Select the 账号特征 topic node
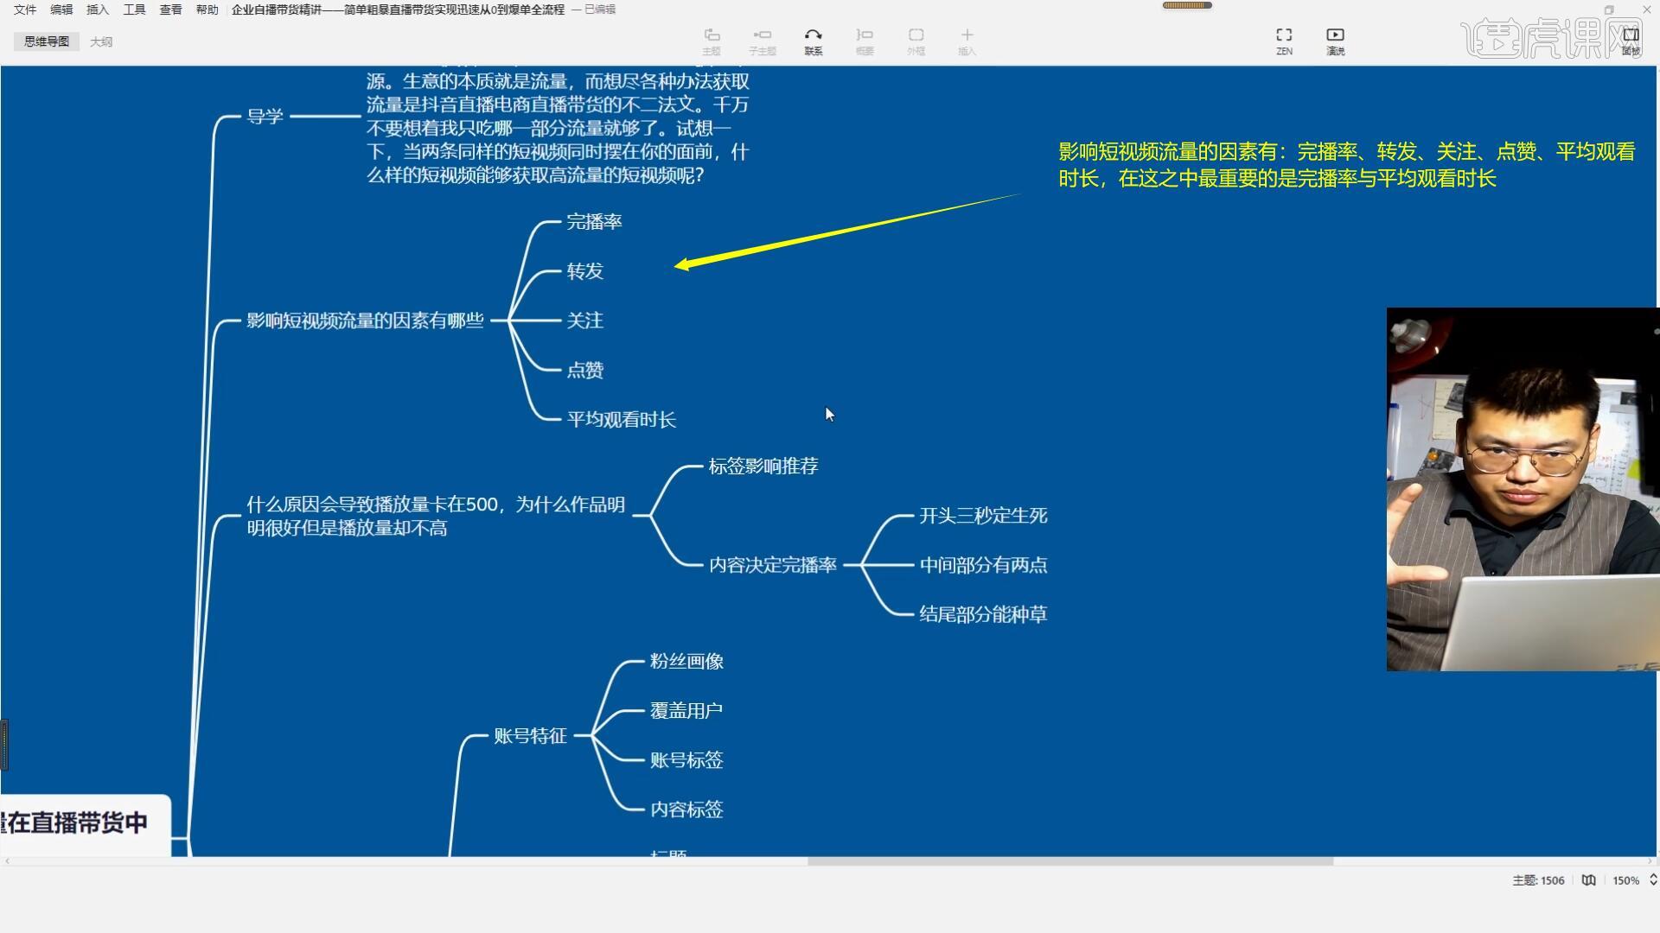Screen dimensions: 1660x933 pos(530,736)
